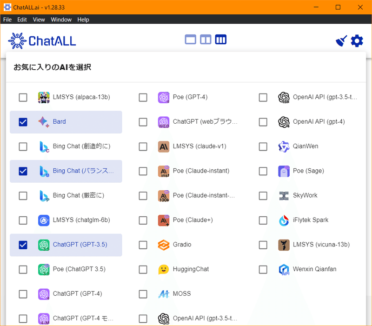Image resolution: width=372 pixels, height=326 pixels.
Task: Click the Gradio icon
Action: coord(164,245)
